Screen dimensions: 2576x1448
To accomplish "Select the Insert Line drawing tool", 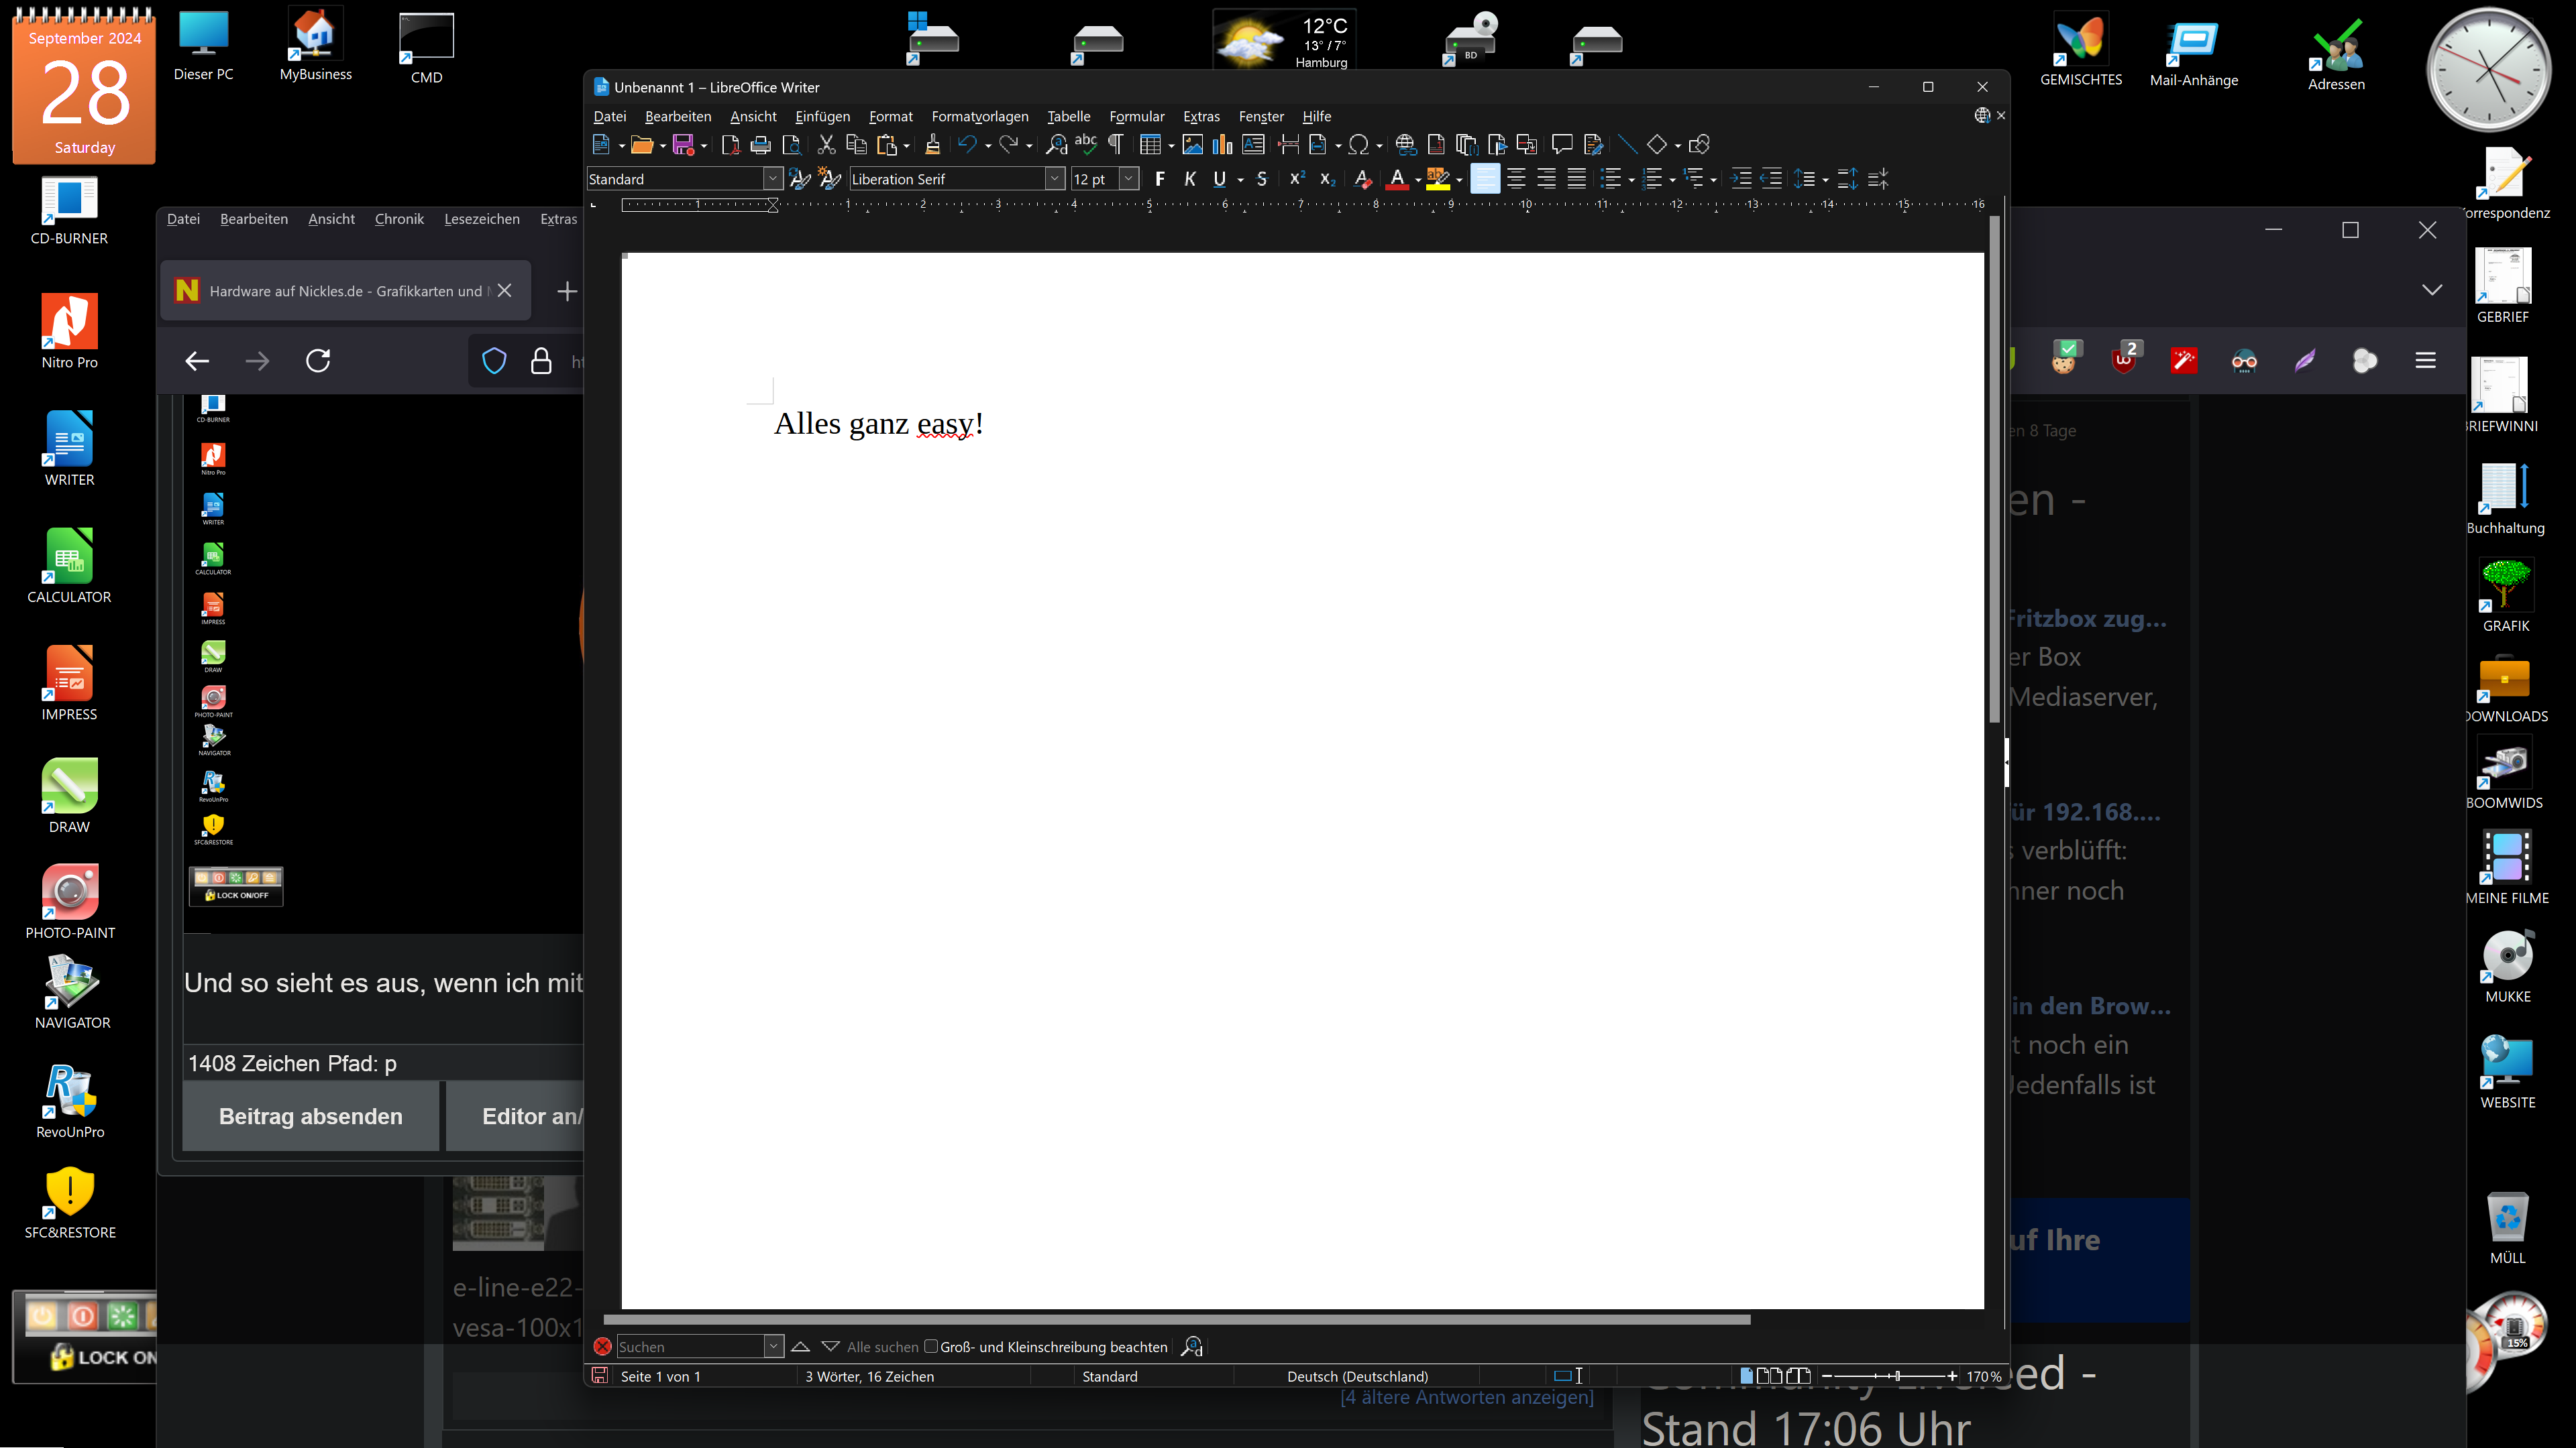I will click(x=1628, y=146).
